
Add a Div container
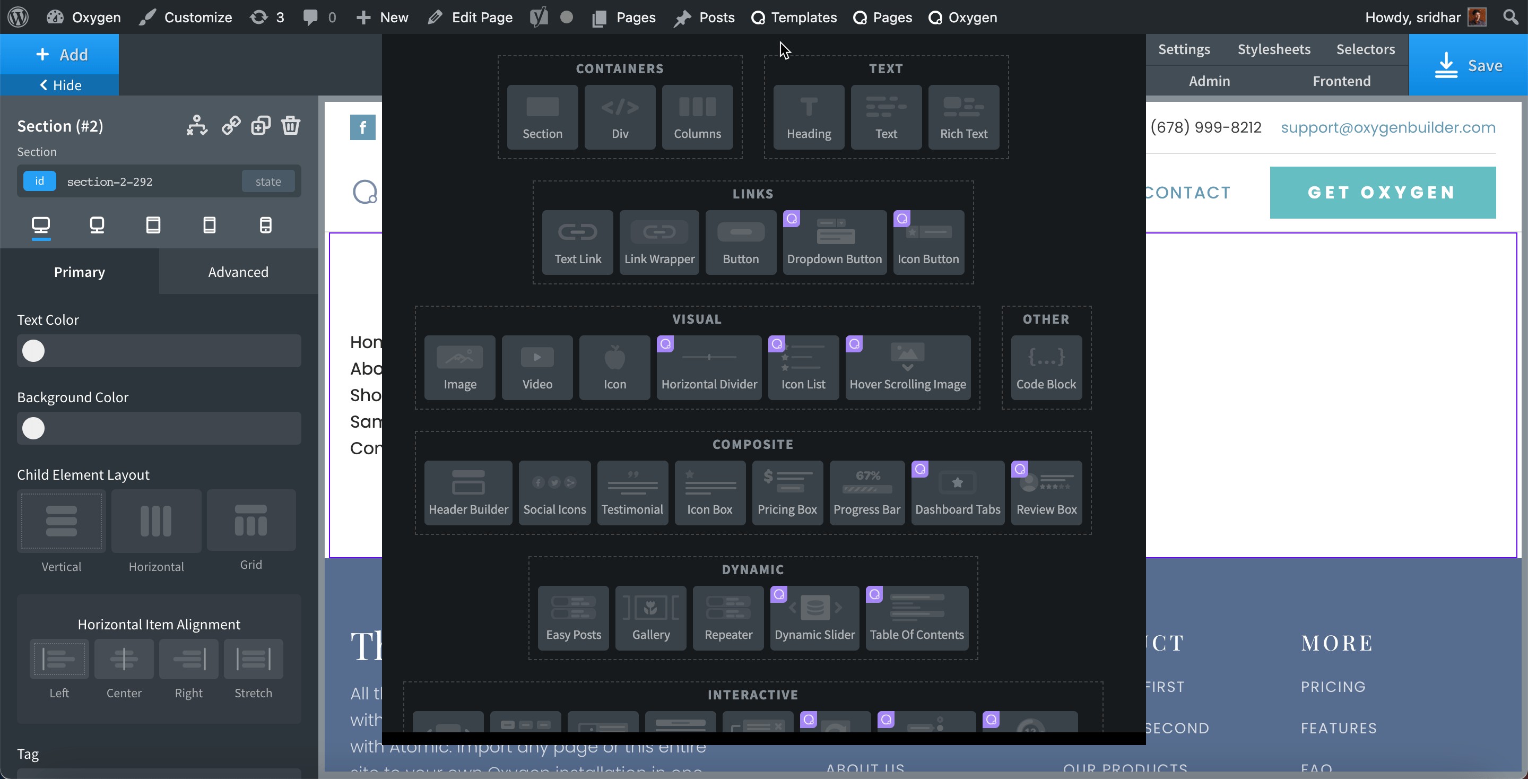(x=619, y=117)
